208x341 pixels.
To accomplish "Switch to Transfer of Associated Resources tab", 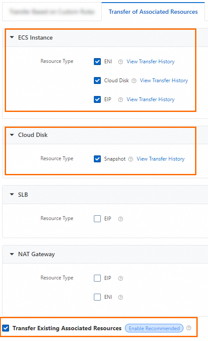I will (x=153, y=12).
